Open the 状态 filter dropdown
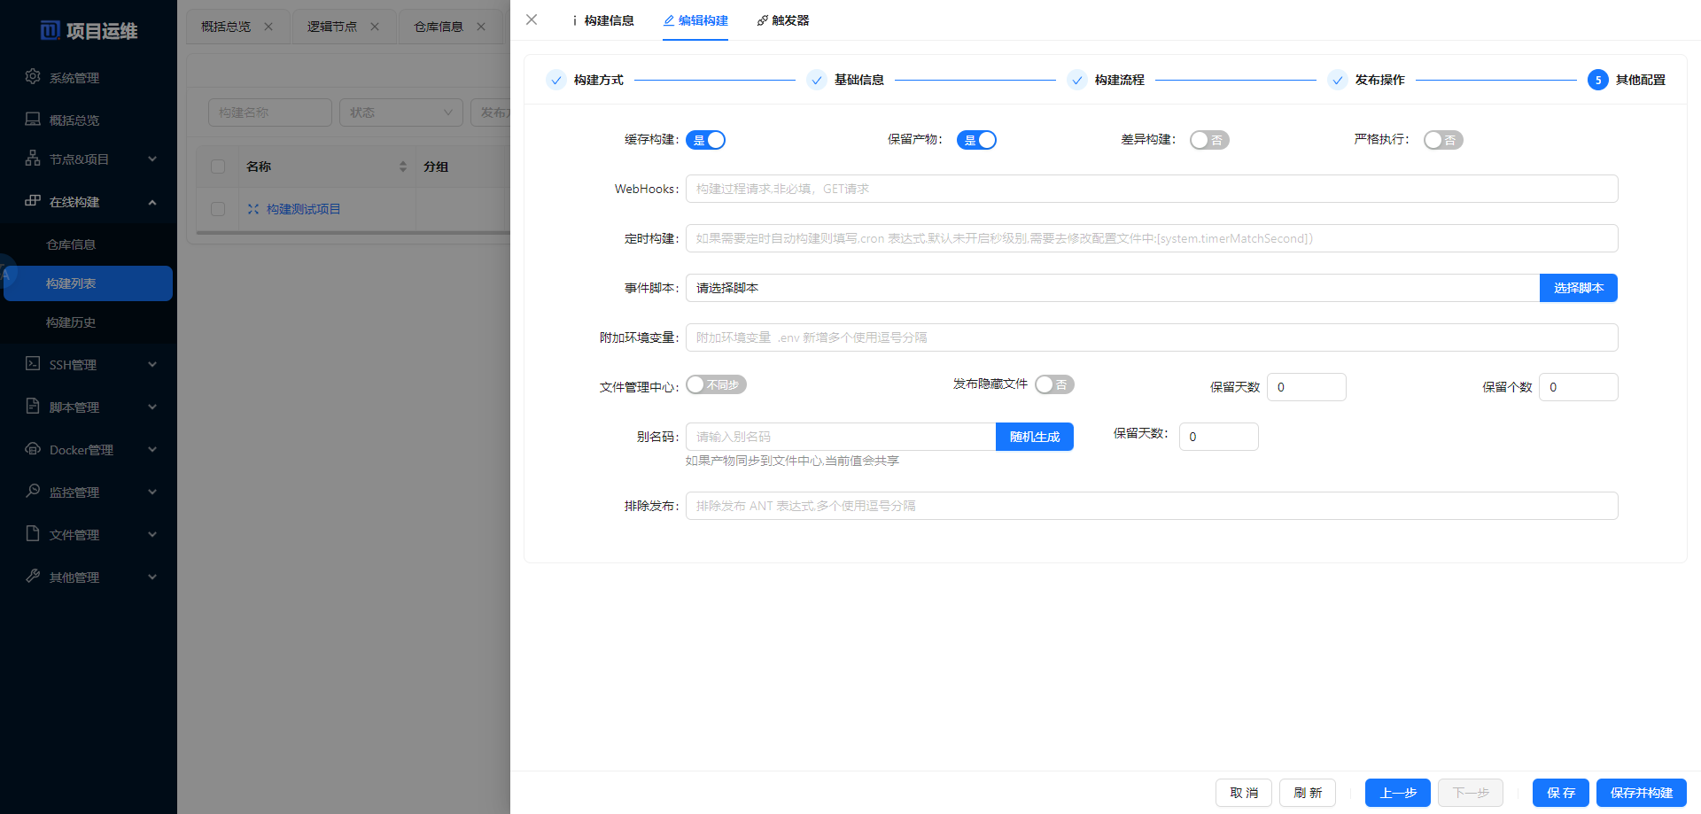The height and width of the screenshot is (814, 1701). 400,112
